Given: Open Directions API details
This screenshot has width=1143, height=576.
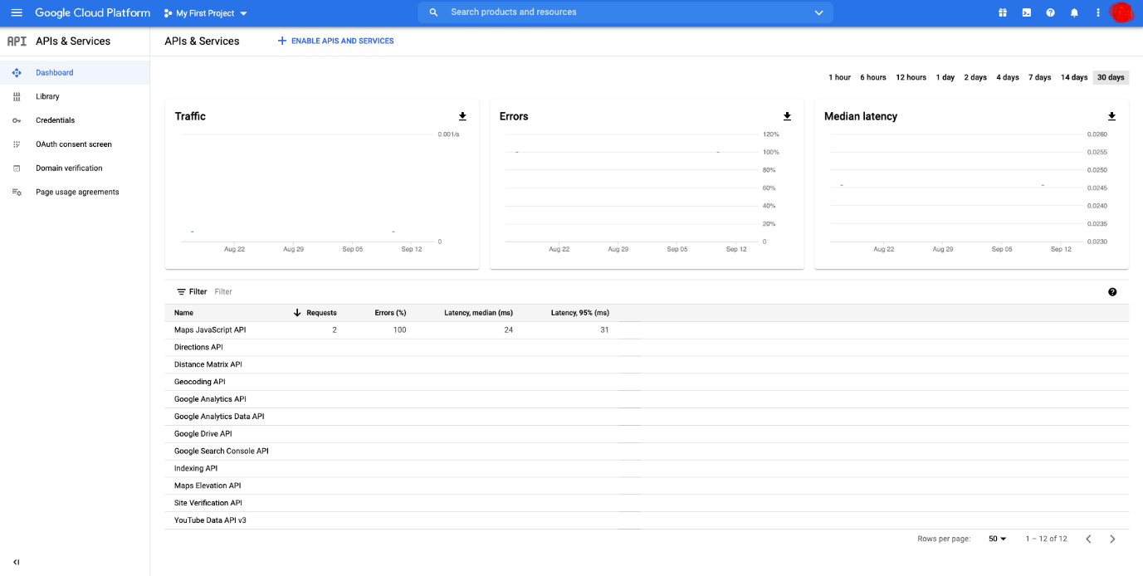Looking at the screenshot, I should (198, 348).
